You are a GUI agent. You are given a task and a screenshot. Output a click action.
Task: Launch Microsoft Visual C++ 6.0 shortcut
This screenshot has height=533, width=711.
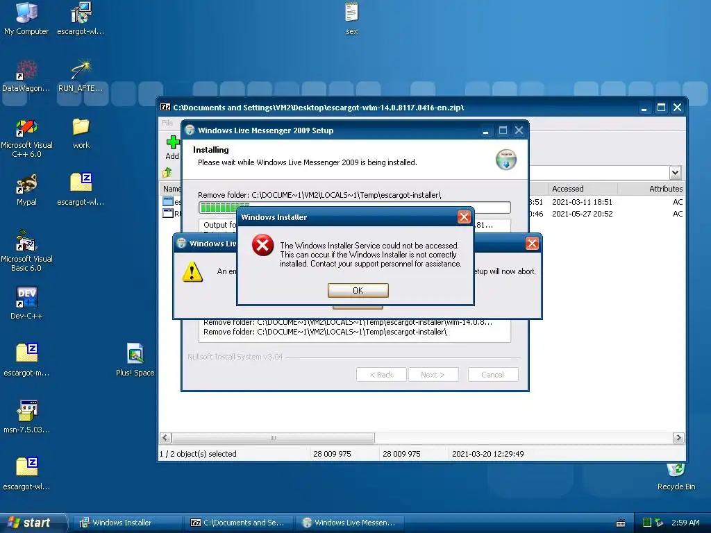click(26, 137)
